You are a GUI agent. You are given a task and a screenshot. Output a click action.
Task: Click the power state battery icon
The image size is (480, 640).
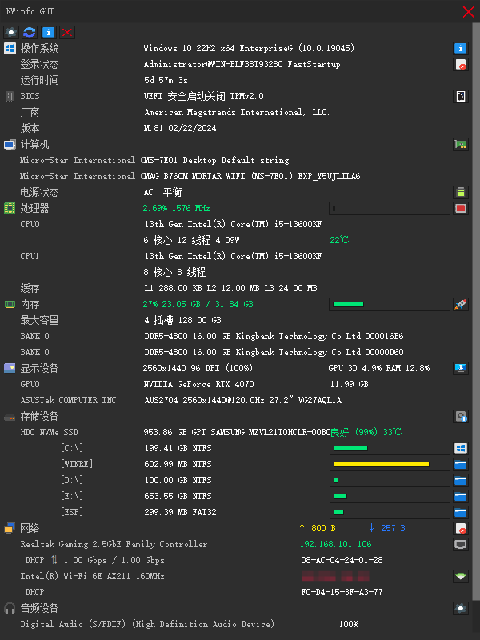click(x=461, y=192)
